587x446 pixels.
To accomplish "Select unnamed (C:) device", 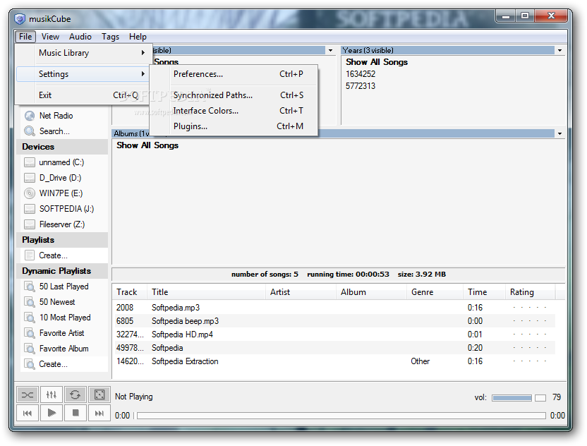I will click(x=61, y=162).
